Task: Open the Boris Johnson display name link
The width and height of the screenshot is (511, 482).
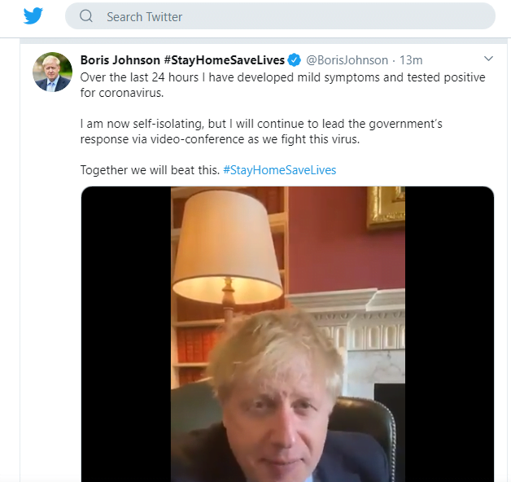Action: tap(120, 60)
